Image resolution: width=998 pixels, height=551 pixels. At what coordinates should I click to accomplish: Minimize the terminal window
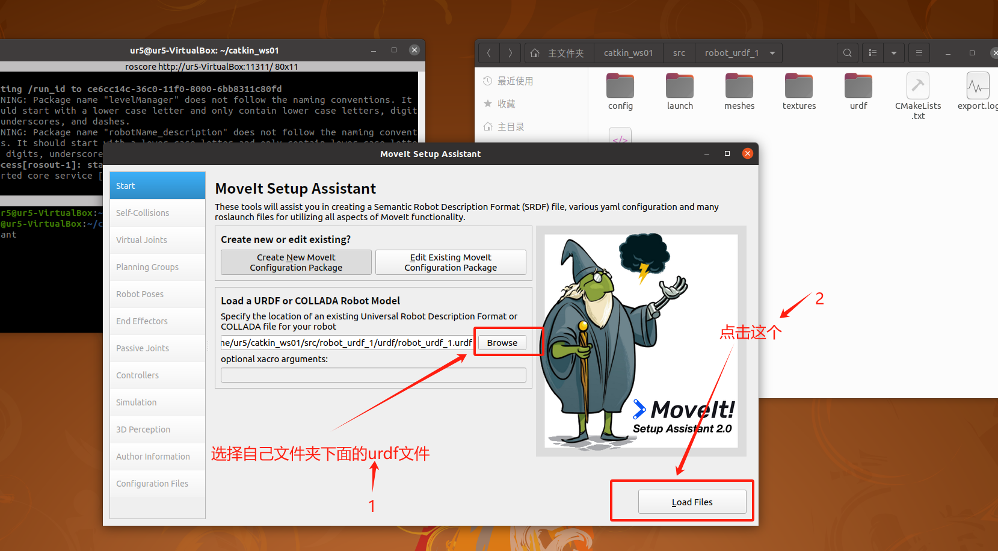tap(374, 50)
